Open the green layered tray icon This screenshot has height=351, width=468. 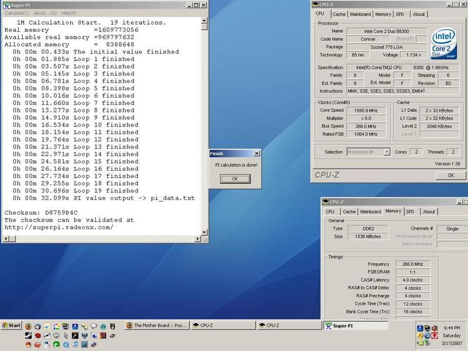[x=427, y=343]
